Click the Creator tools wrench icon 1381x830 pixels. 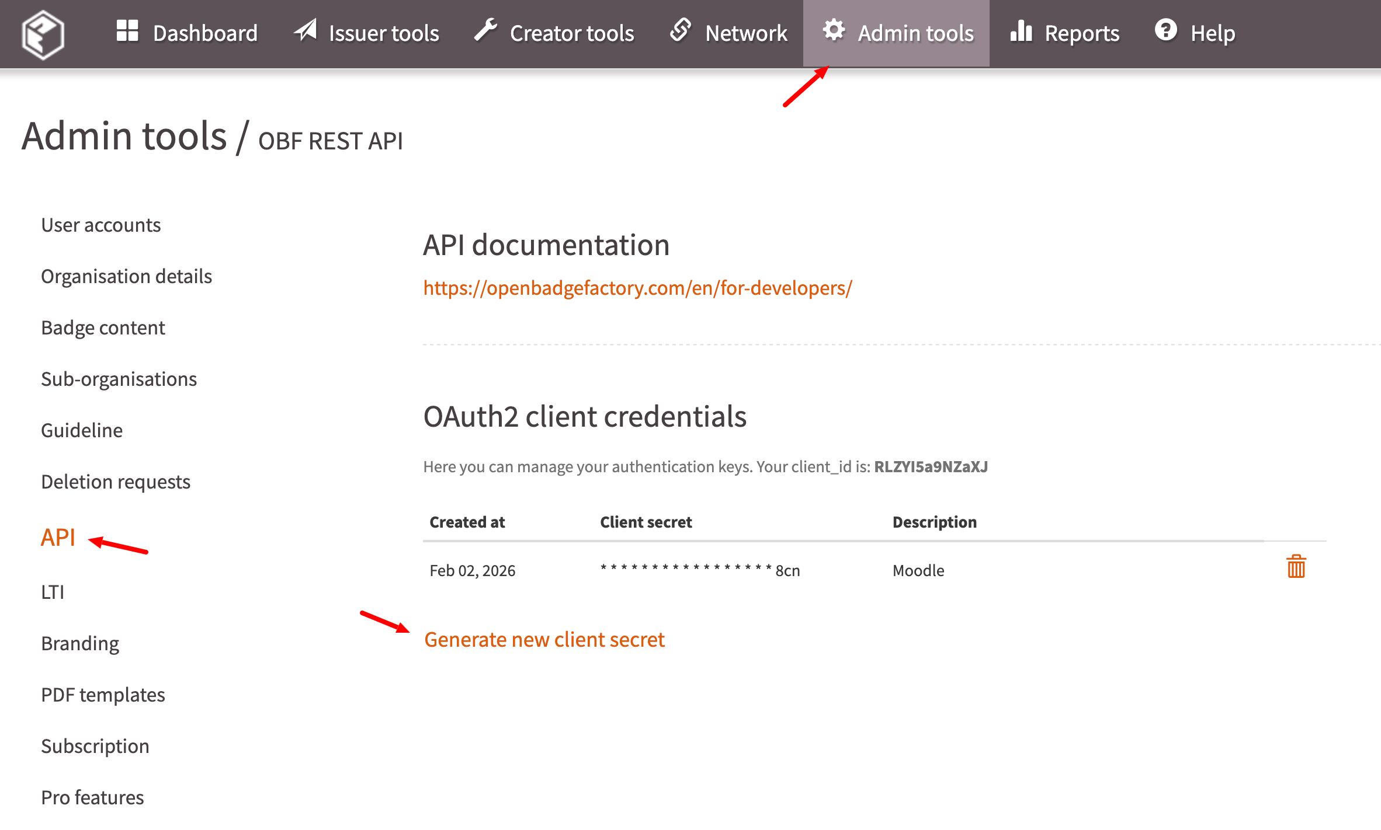click(485, 30)
